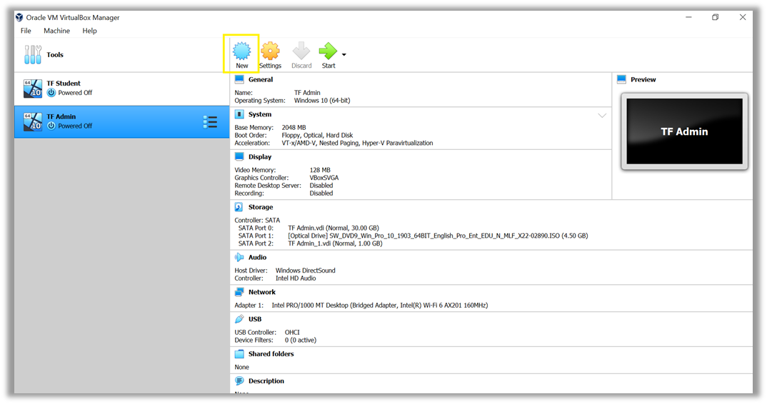767x404 pixels.
Task: Open the Storage settings heading link
Action: pyautogui.click(x=261, y=207)
